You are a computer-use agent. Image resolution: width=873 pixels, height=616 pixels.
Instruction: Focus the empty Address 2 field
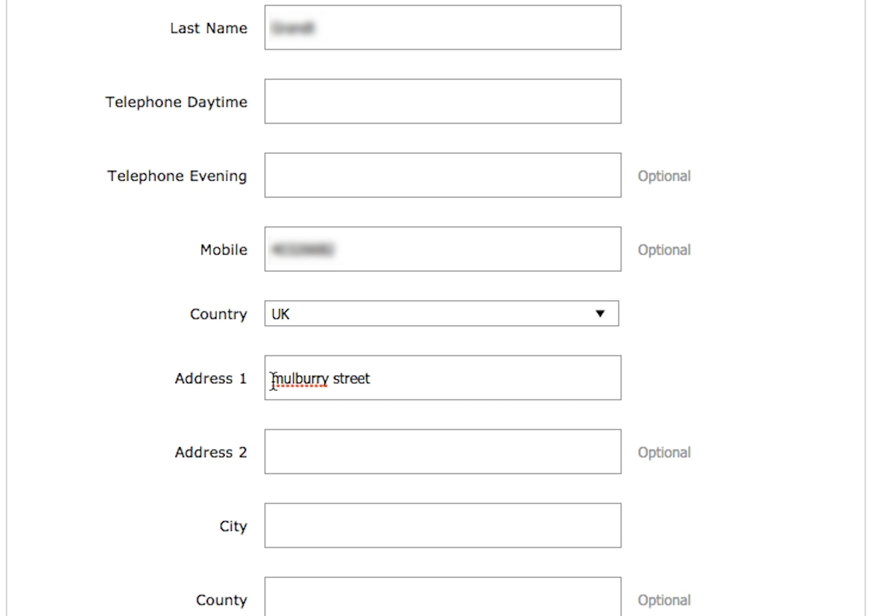coord(442,452)
